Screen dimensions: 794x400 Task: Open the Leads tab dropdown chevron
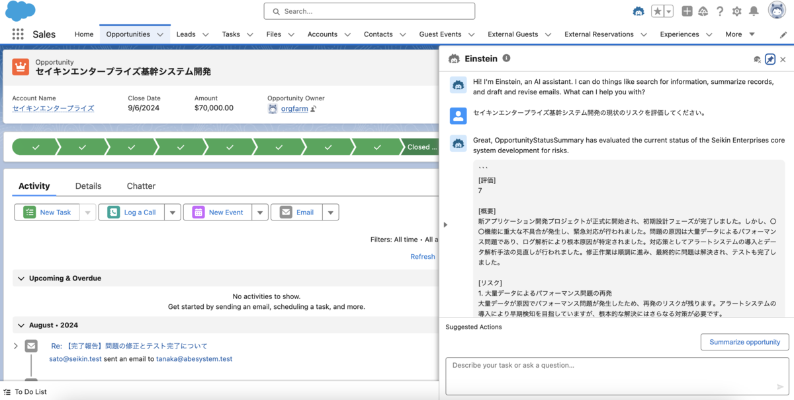click(205, 34)
